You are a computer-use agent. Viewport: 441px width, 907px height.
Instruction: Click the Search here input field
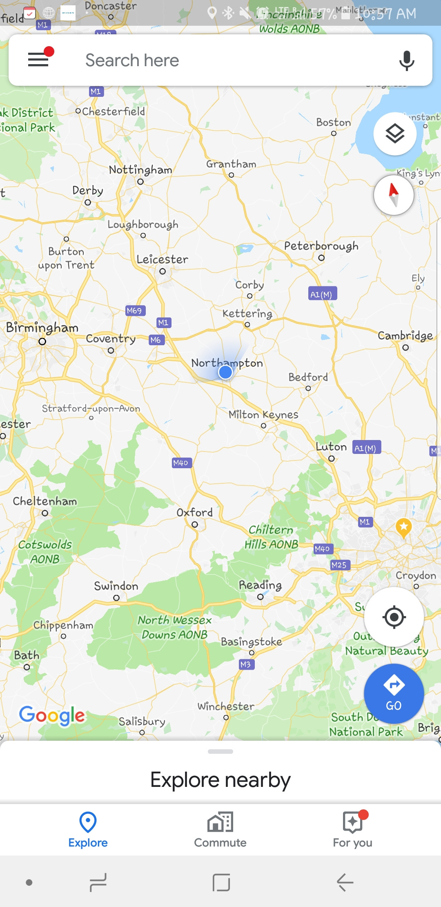tap(220, 60)
